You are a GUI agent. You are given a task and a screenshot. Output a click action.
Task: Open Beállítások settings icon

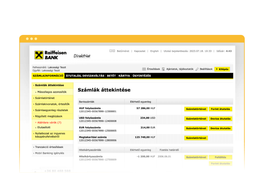197,69
